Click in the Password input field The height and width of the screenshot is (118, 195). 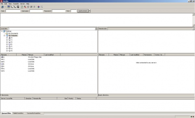[58, 11]
